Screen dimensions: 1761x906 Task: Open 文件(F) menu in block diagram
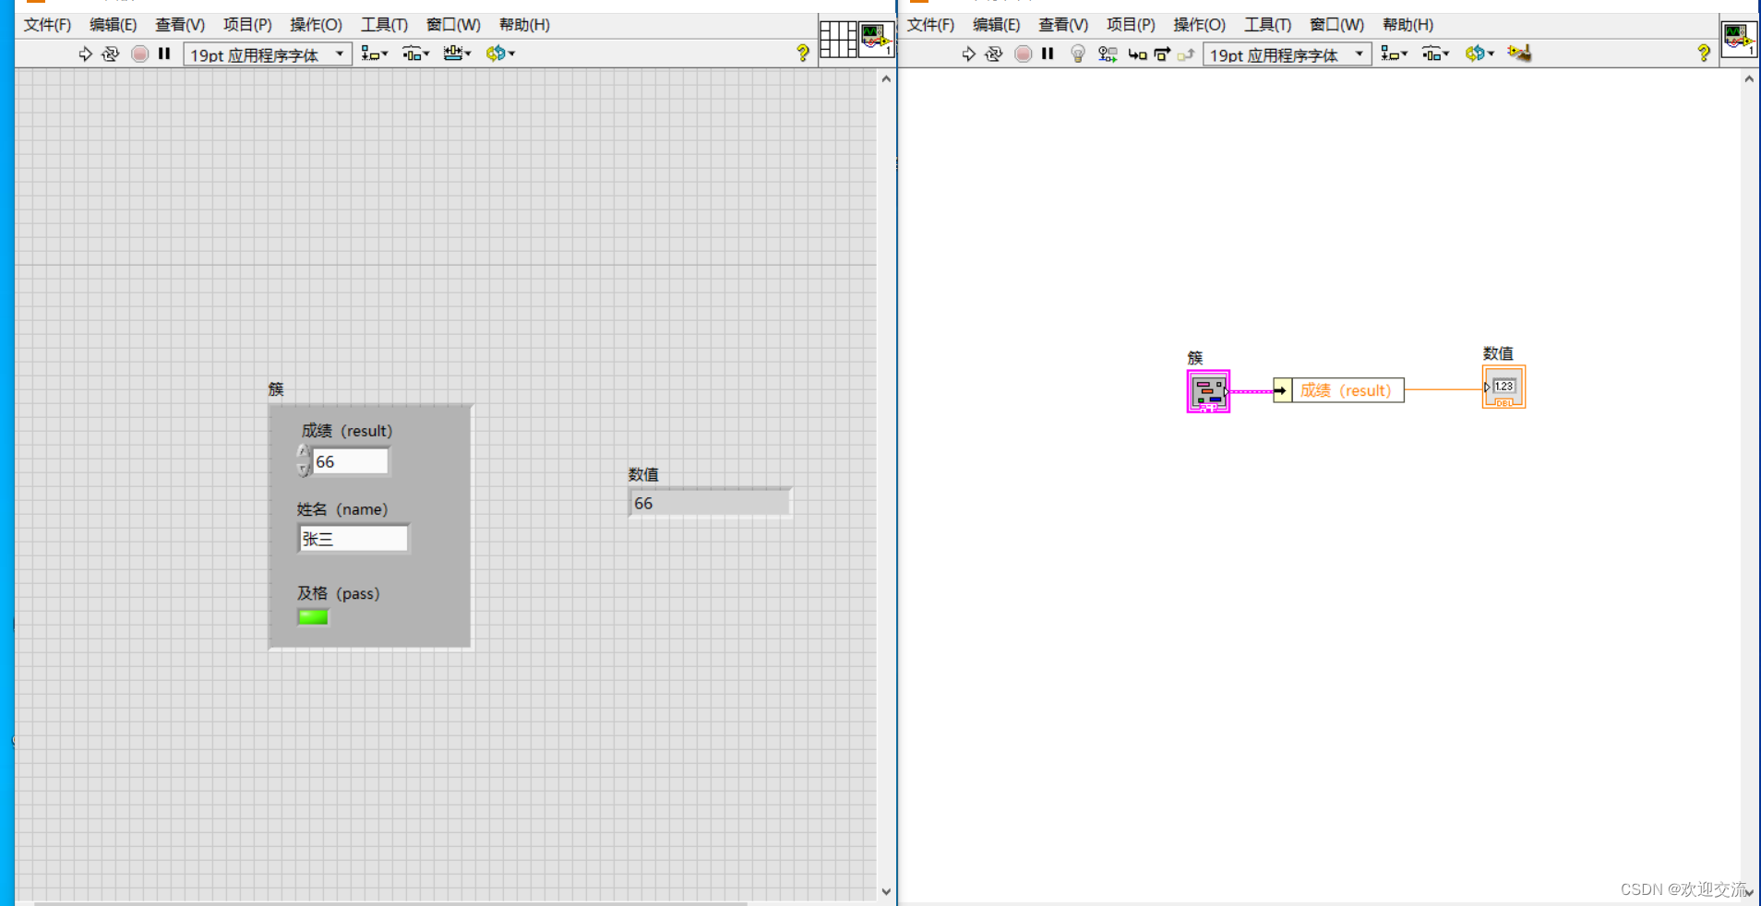pyautogui.click(x=930, y=25)
